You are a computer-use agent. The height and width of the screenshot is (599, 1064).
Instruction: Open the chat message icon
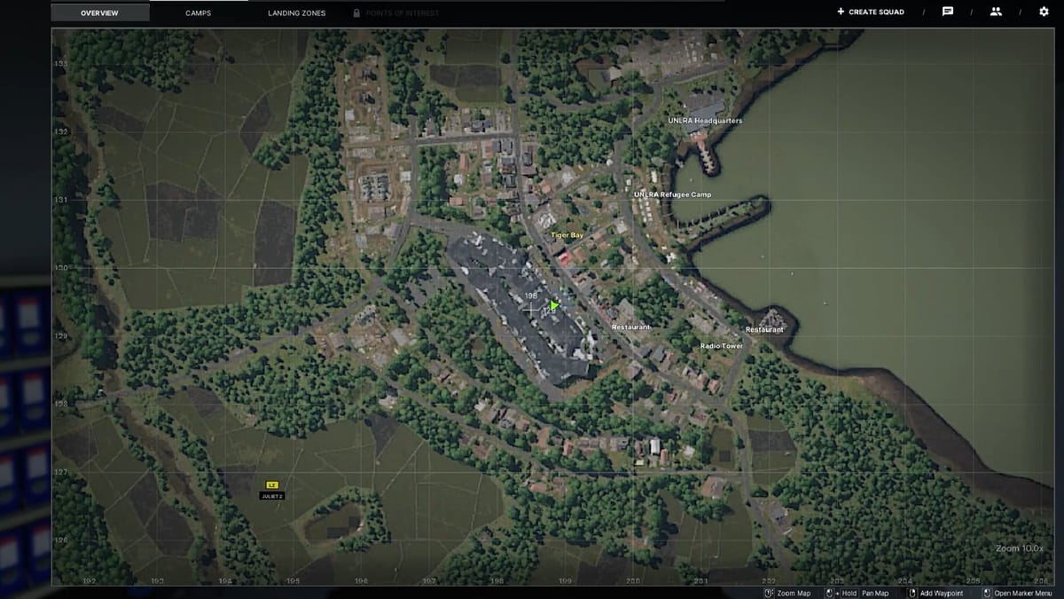point(947,12)
